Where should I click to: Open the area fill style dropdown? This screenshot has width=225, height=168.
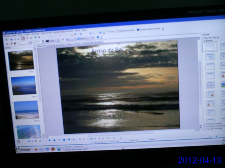point(71,39)
